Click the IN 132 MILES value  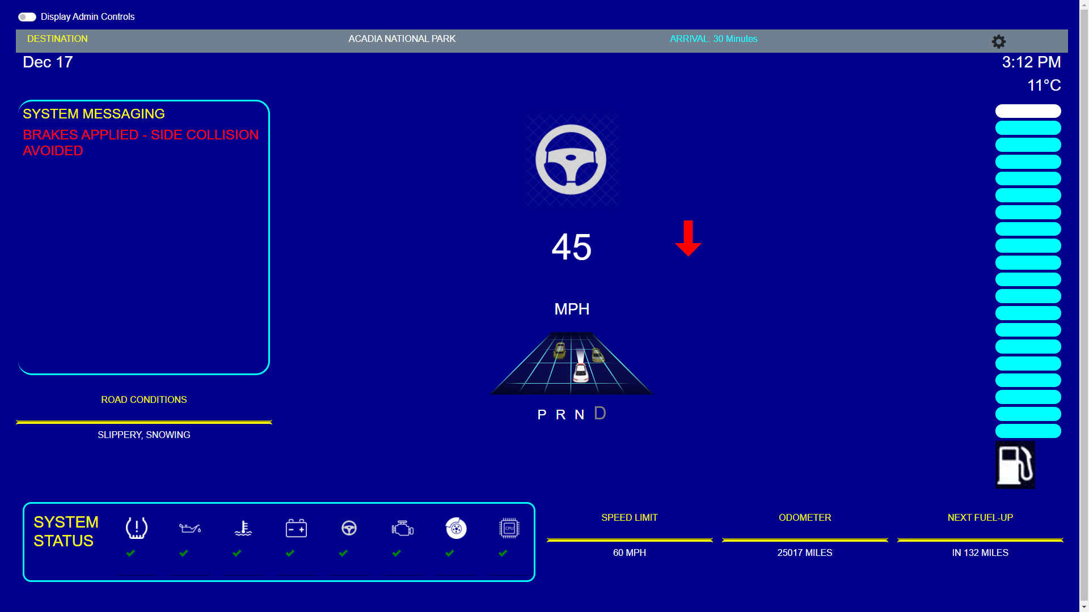pos(980,552)
